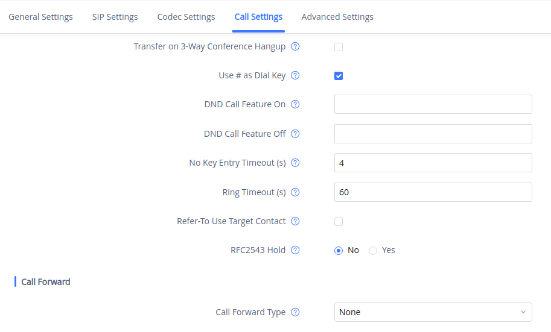The height and width of the screenshot is (332, 551).
Task: Click help icon next to Use # as Dial Key
Action: coord(296,76)
